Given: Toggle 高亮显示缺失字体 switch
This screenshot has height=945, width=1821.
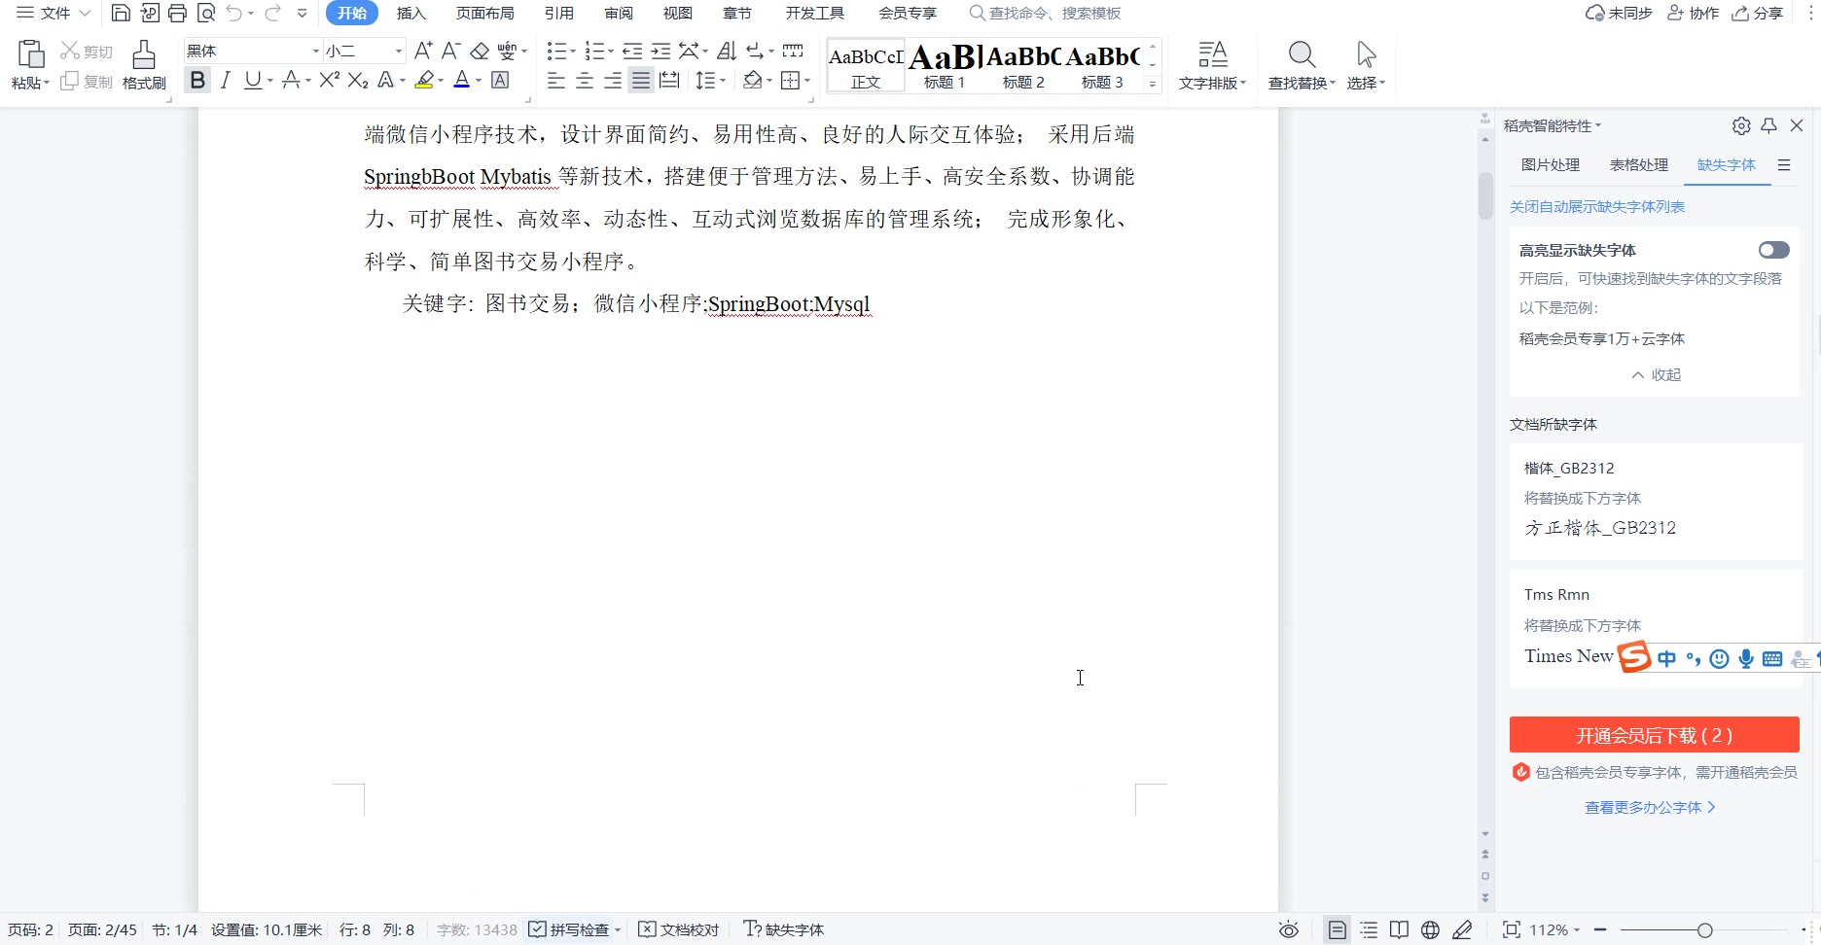Looking at the screenshot, I should click(x=1773, y=250).
